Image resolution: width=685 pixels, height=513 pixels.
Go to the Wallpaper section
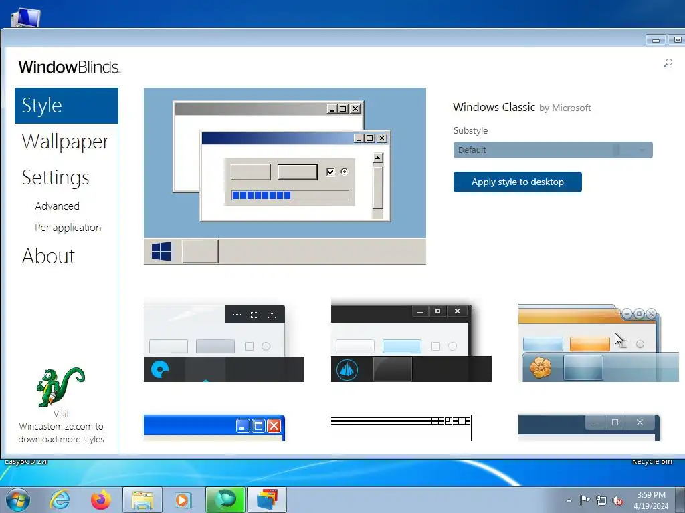click(x=66, y=142)
